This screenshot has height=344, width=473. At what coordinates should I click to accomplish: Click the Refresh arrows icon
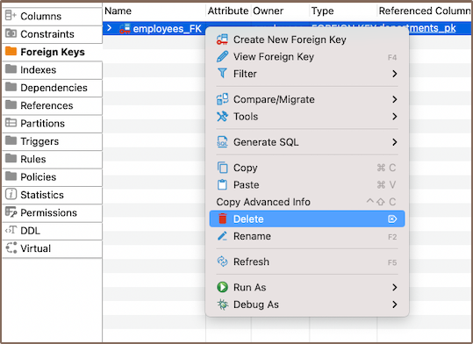click(x=222, y=262)
